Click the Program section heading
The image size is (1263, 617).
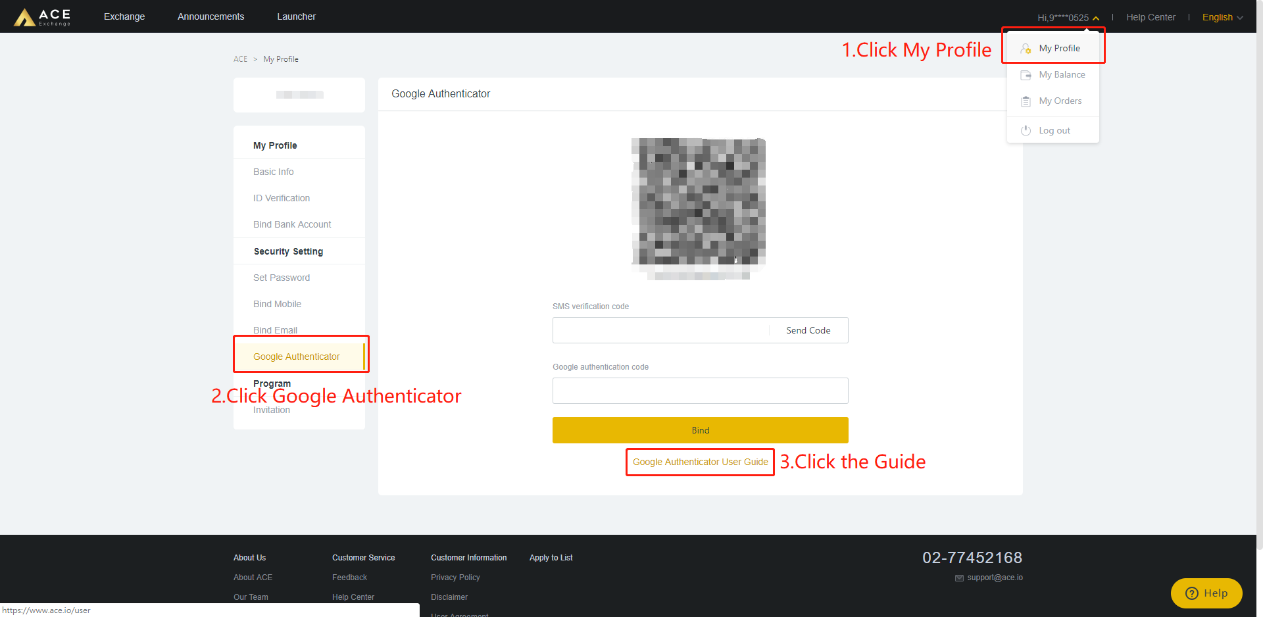[x=272, y=383]
